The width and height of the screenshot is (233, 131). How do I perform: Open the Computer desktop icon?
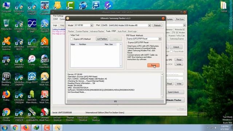point(7,7)
